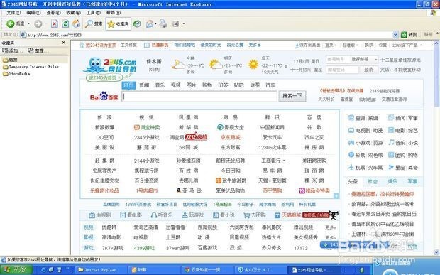Click the 换肤 link
440x275 pixels.
(x=369, y=45)
